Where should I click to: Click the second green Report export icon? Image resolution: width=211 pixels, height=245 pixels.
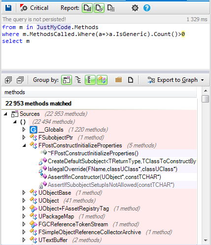99,8
